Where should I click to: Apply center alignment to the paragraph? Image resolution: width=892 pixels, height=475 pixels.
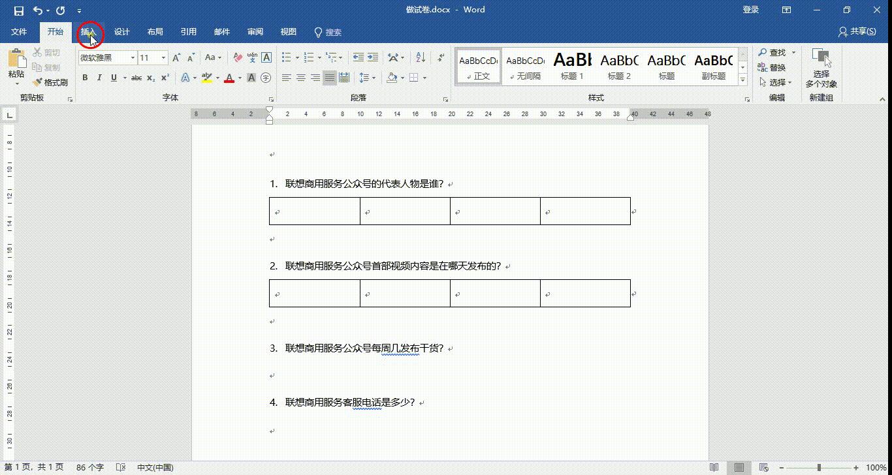point(300,78)
